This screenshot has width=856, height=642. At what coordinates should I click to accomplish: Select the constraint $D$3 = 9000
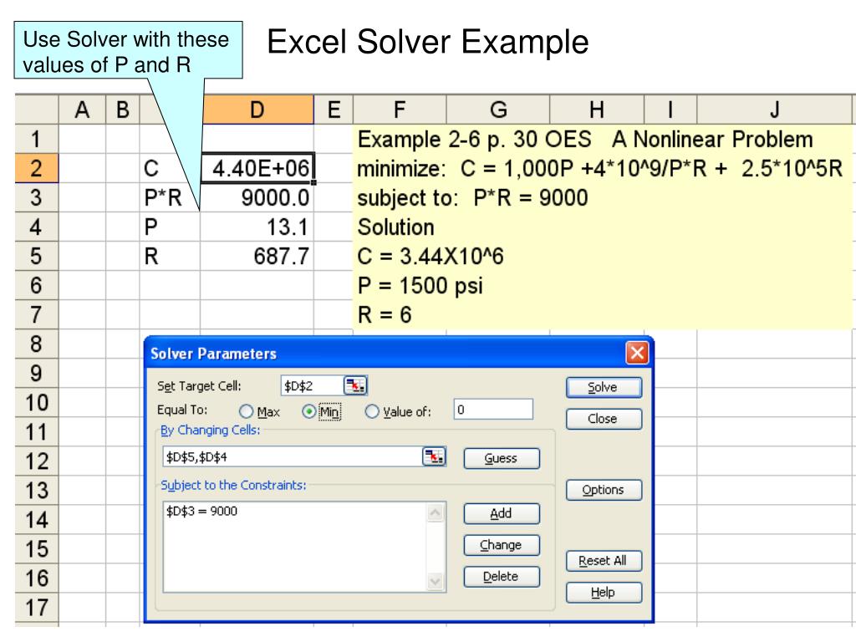tap(202, 512)
